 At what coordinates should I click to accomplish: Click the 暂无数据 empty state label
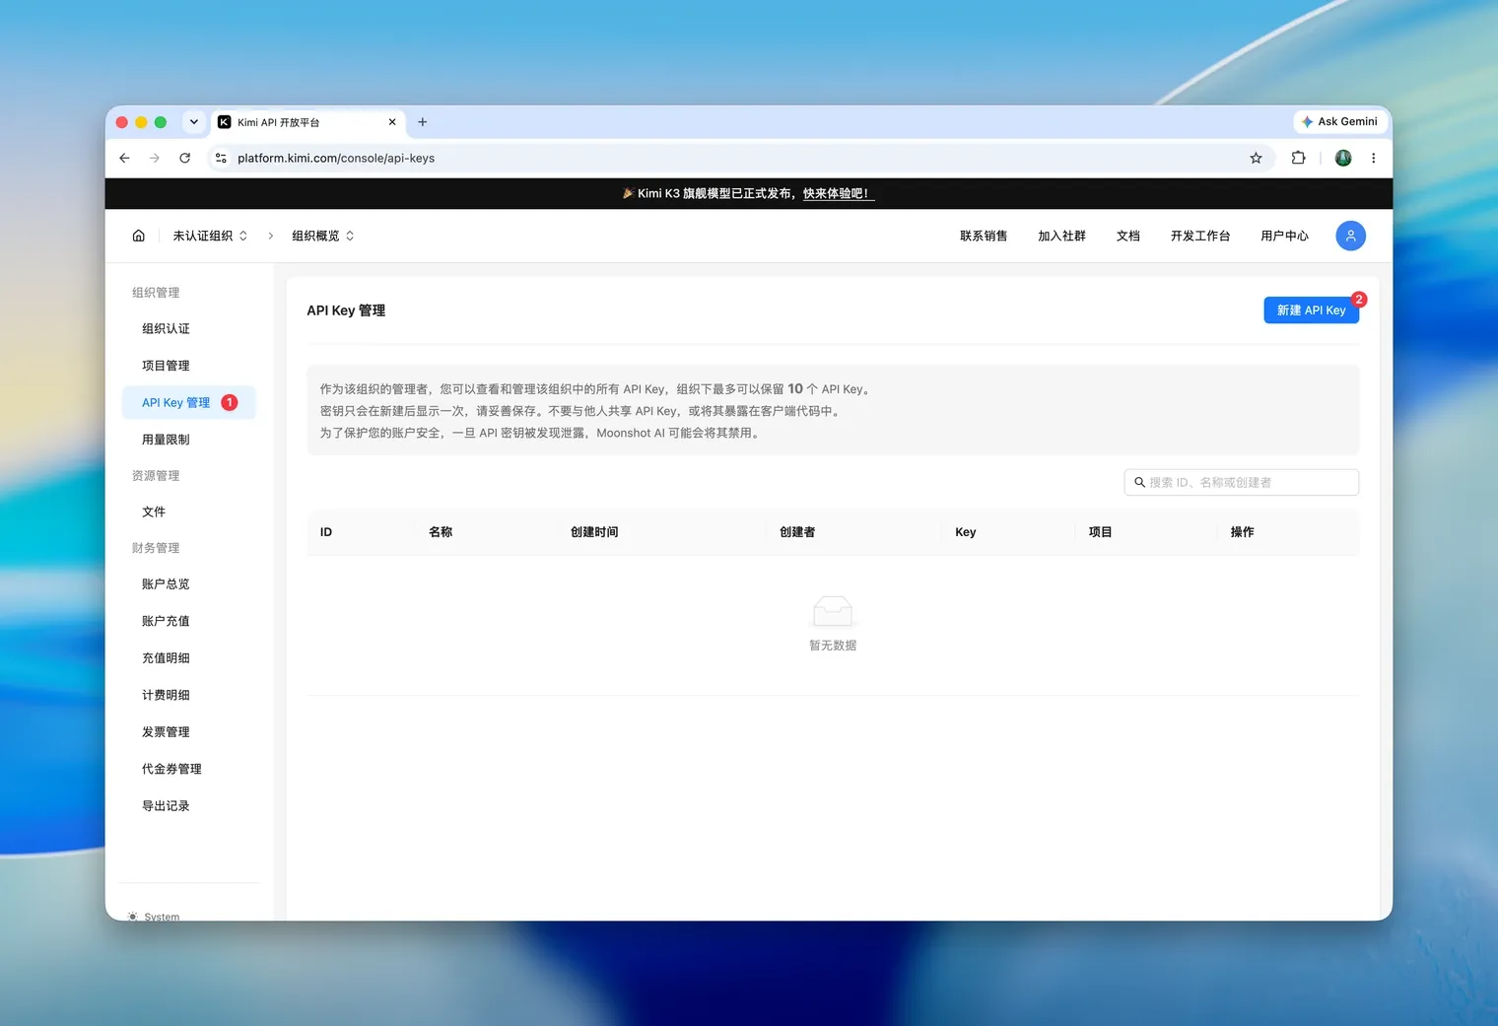[833, 646]
